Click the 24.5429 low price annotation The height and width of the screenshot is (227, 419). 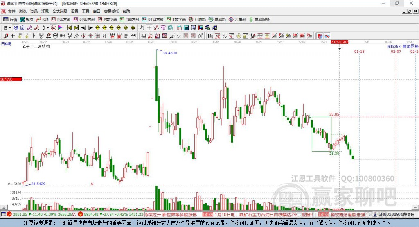(38, 184)
